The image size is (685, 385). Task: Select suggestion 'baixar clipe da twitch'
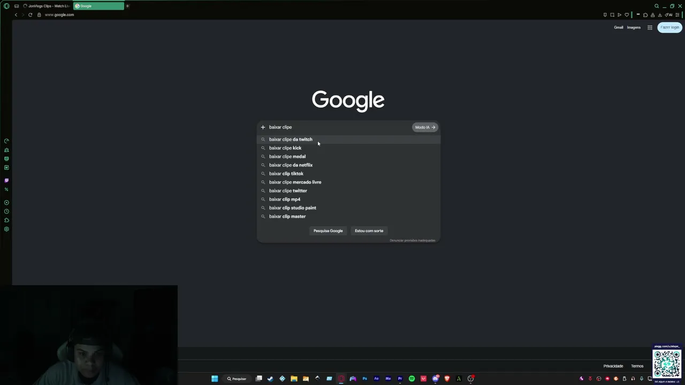(348, 140)
